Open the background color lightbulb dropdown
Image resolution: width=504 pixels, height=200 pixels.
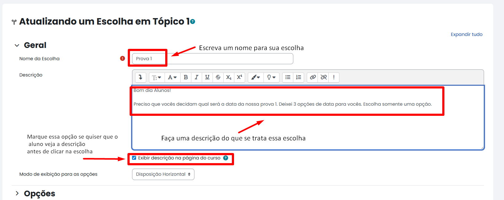pyautogui.click(x=272, y=77)
